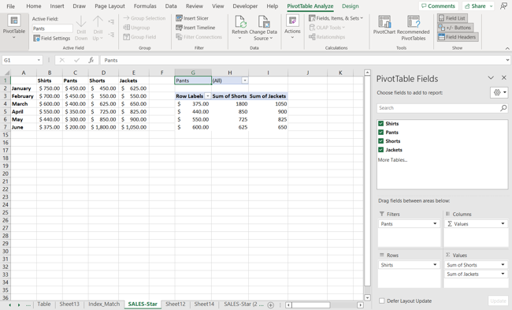Switch to the Design tab

point(351,6)
